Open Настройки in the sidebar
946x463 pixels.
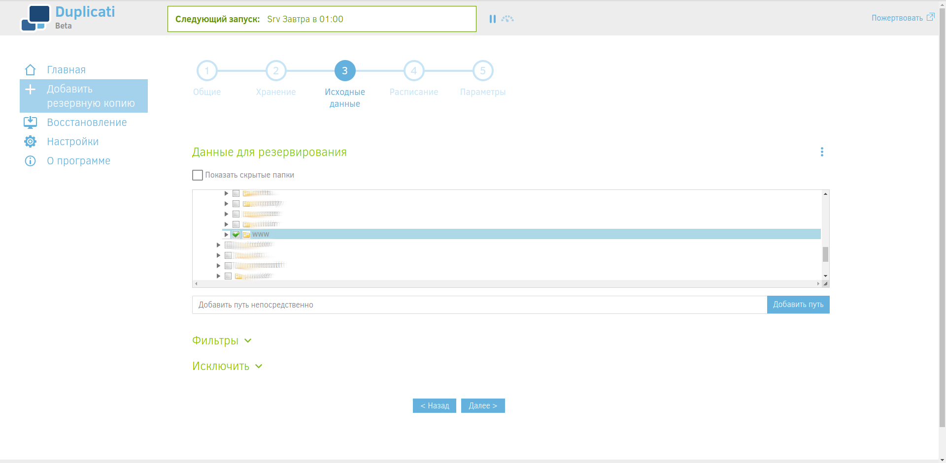click(x=72, y=142)
